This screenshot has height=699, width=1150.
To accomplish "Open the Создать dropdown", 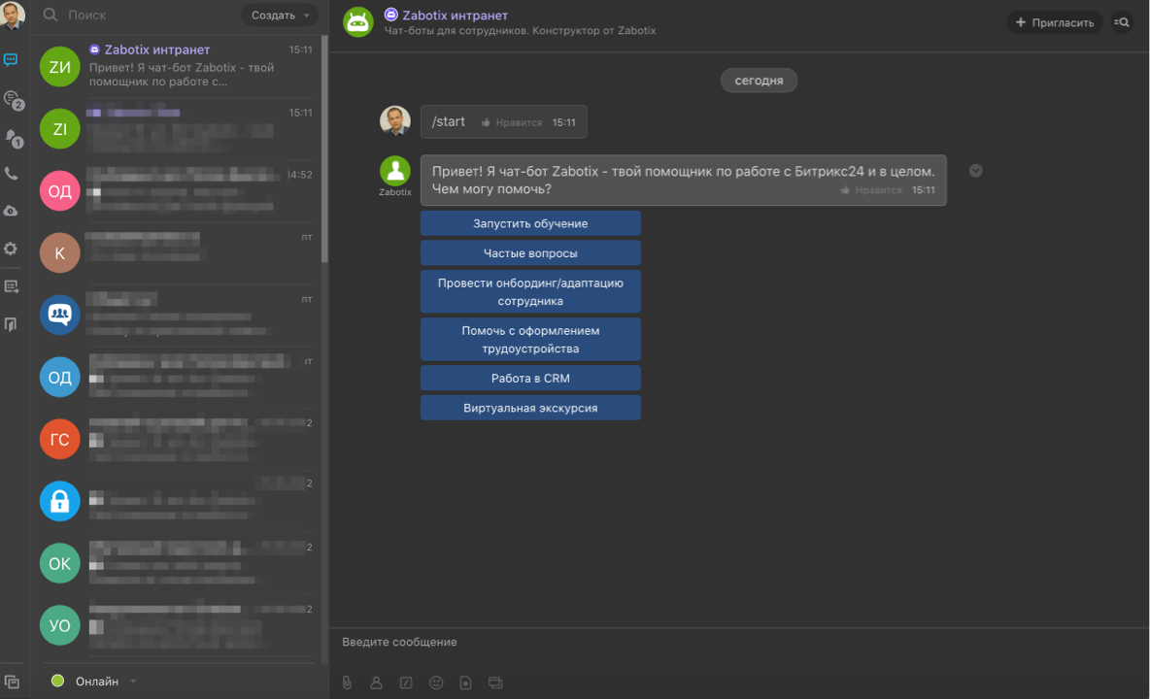I will tap(280, 16).
